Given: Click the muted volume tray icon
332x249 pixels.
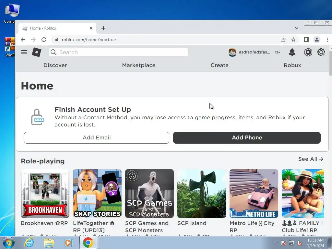Looking at the screenshot, I should (x=299, y=243).
